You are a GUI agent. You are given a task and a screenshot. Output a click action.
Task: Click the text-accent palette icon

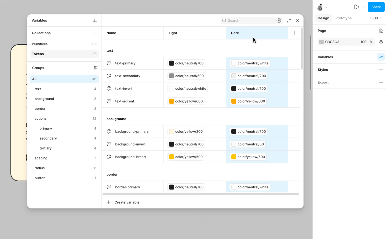coord(109,101)
